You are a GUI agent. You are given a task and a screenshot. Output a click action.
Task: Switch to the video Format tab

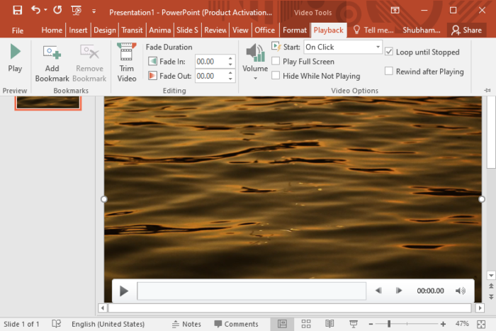coord(295,30)
